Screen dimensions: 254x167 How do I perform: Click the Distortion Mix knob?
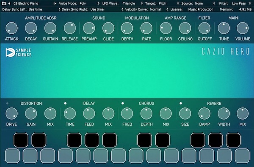(50, 114)
